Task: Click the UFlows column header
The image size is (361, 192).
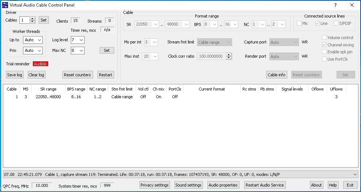Action: [336, 89]
